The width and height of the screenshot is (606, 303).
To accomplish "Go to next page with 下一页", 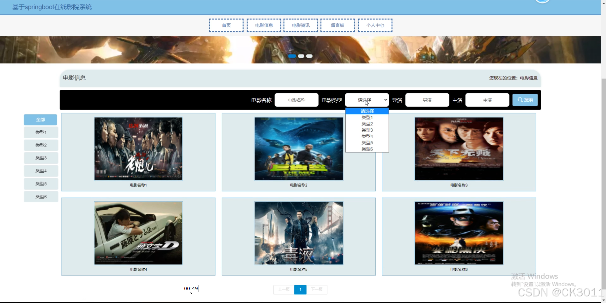I will pos(317,289).
